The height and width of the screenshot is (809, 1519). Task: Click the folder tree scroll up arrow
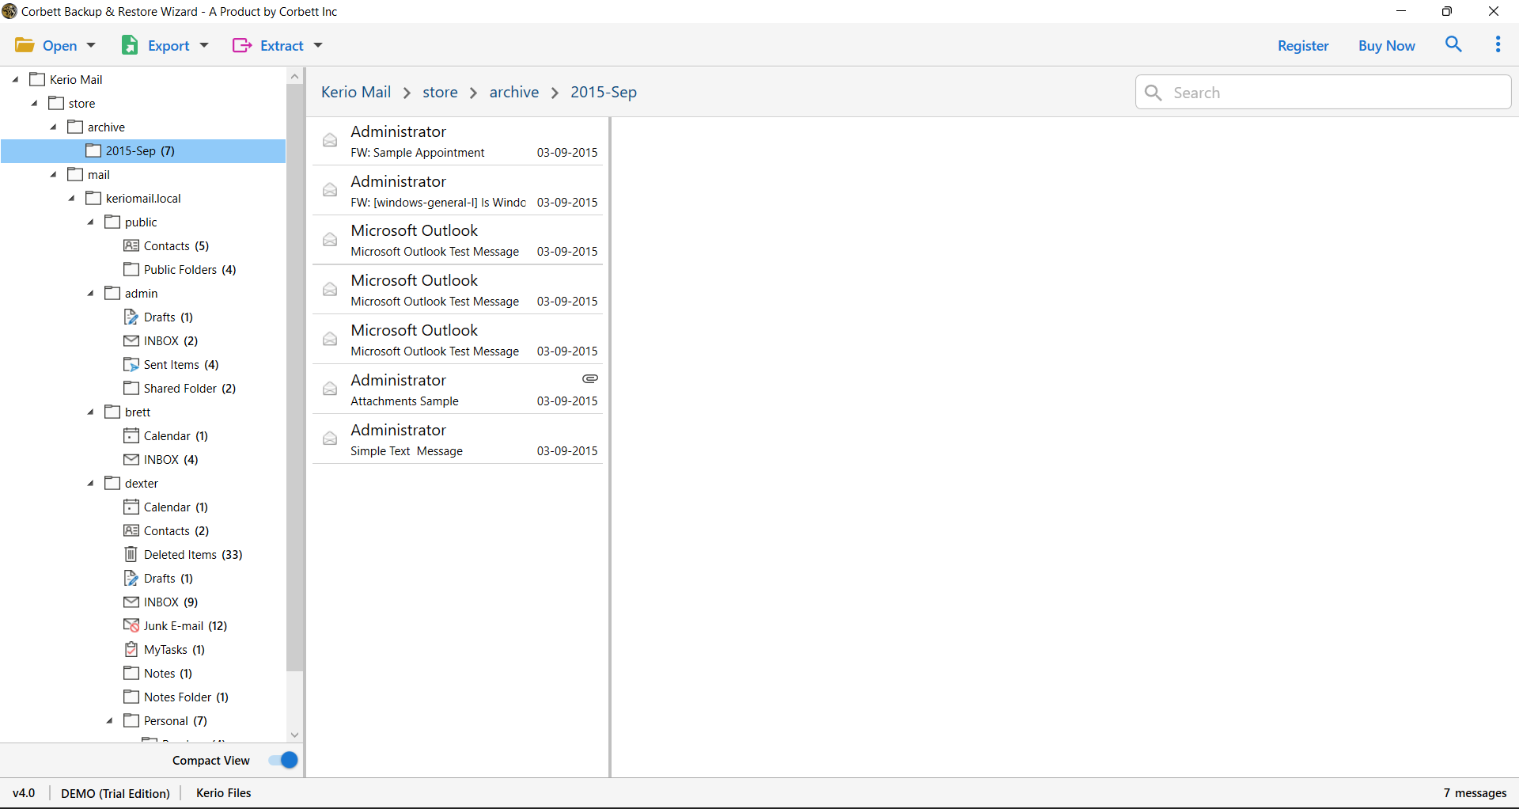(x=294, y=77)
